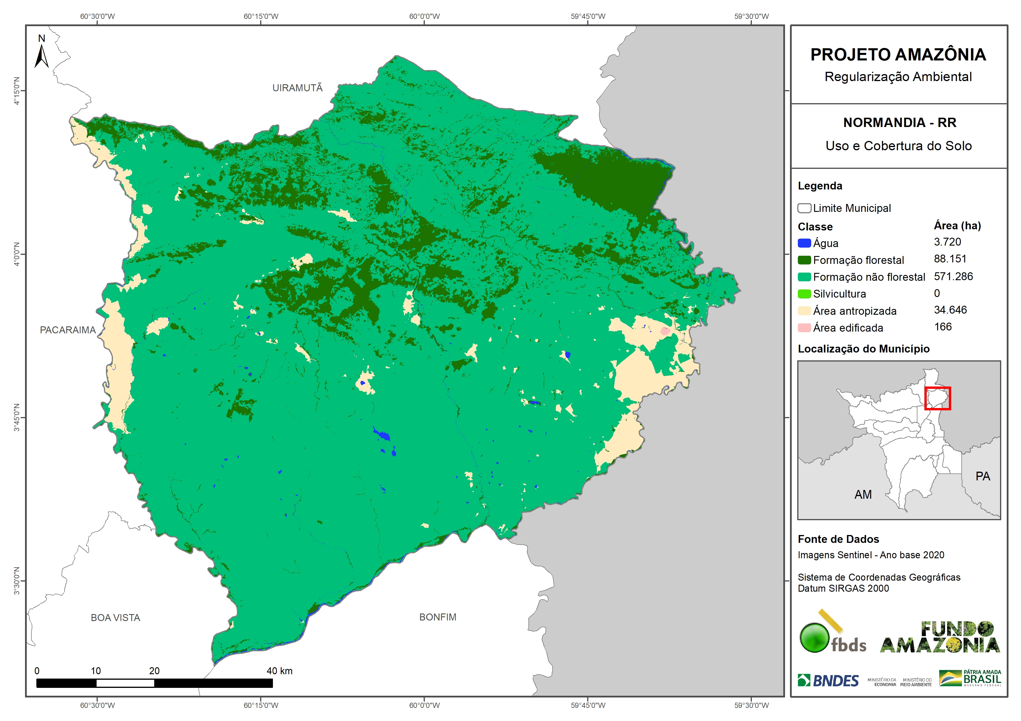This screenshot has height=721, width=1021.
Task: Click the red rectangle in locator map
Action: (937, 398)
